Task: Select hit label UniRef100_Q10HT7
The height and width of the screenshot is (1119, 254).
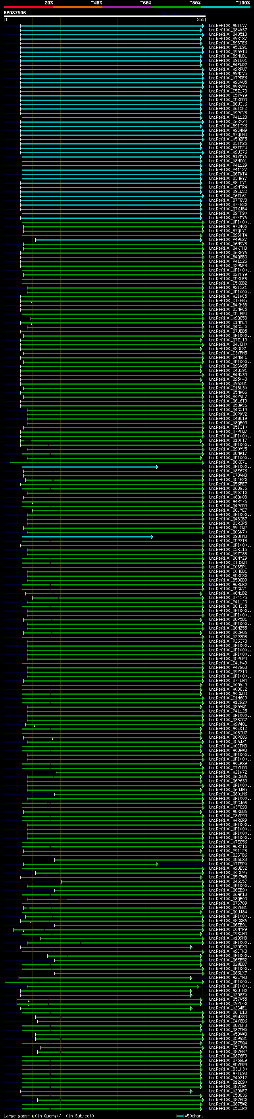Action: coord(228,441)
